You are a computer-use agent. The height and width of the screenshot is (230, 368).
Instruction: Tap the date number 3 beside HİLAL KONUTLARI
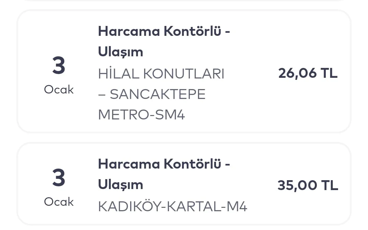click(x=59, y=66)
